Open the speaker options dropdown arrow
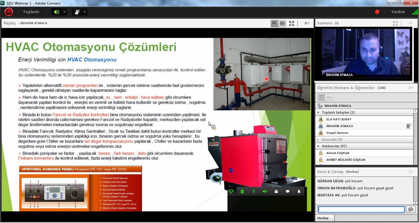This screenshot has height=223, width=419. pos(64,12)
